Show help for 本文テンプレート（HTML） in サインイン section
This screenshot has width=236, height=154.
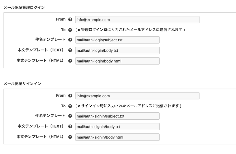pyautogui.click(x=70, y=137)
